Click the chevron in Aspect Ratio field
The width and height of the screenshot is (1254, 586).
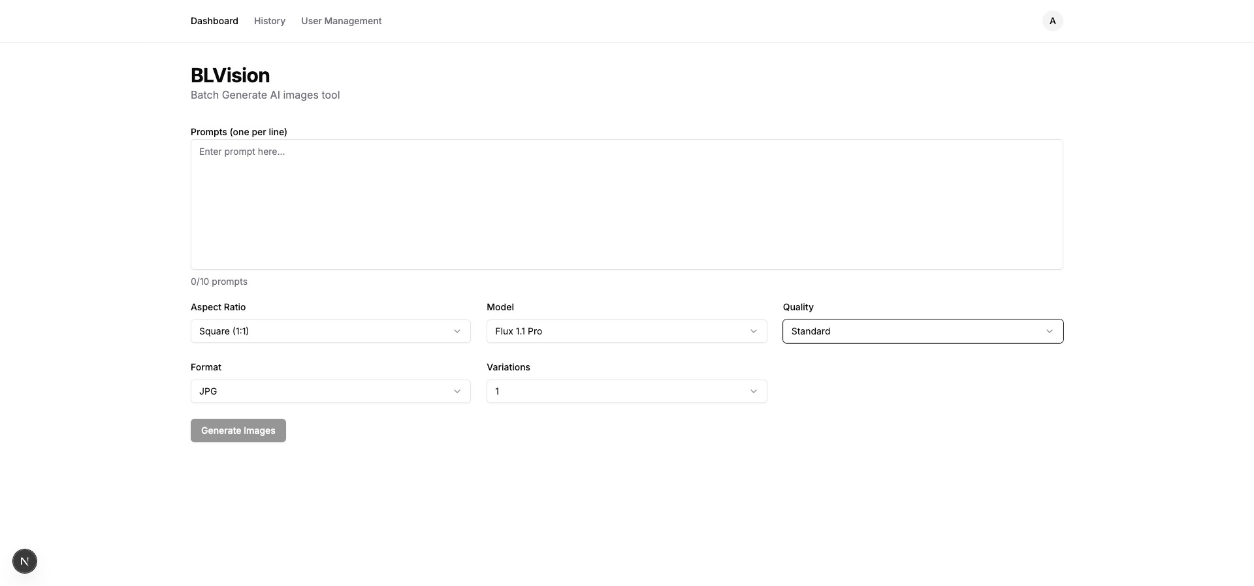[457, 331]
